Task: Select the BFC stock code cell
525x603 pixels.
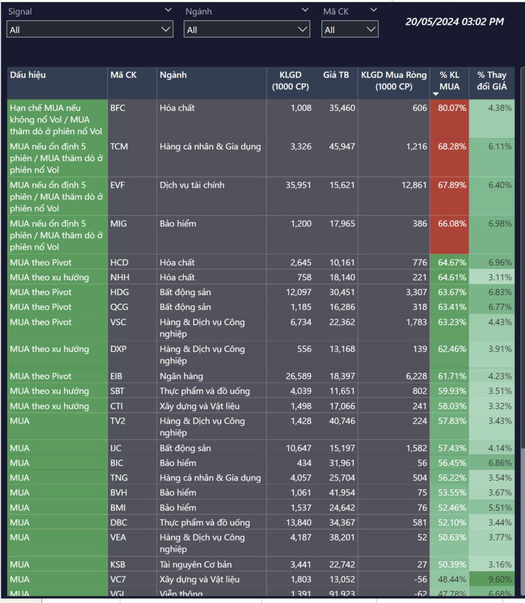Action: coord(118,108)
